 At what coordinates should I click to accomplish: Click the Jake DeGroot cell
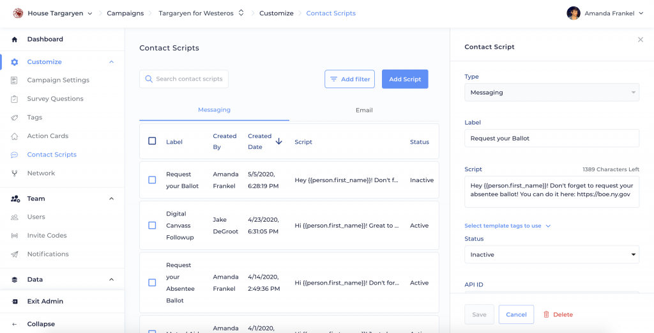pyautogui.click(x=225, y=226)
